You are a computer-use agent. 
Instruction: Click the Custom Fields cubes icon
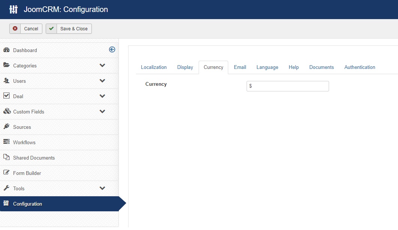(7, 111)
